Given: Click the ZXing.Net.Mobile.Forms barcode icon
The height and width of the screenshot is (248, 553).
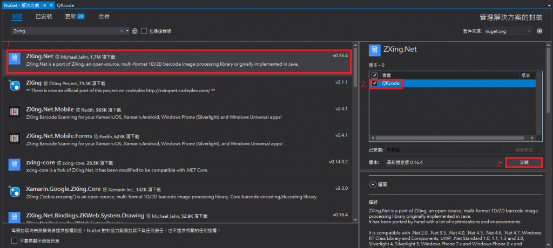Looking at the screenshot, I should [15, 137].
